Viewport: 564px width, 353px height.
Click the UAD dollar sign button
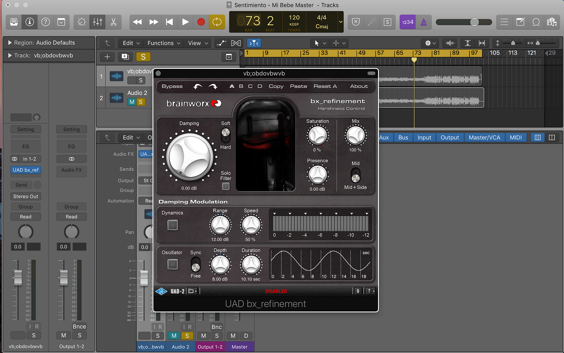point(358,291)
